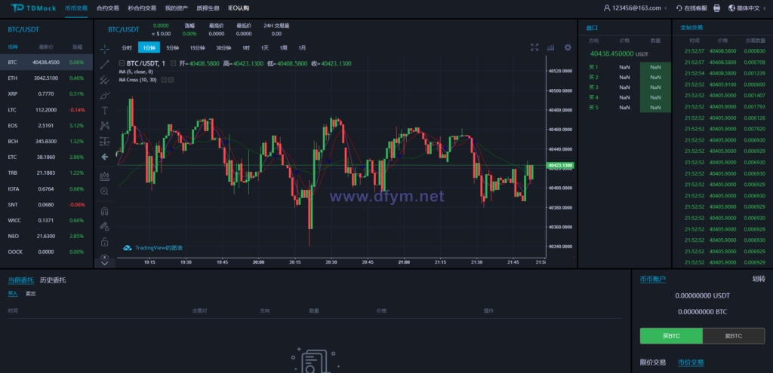Select the 1天 interval

[x=265, y=47]
